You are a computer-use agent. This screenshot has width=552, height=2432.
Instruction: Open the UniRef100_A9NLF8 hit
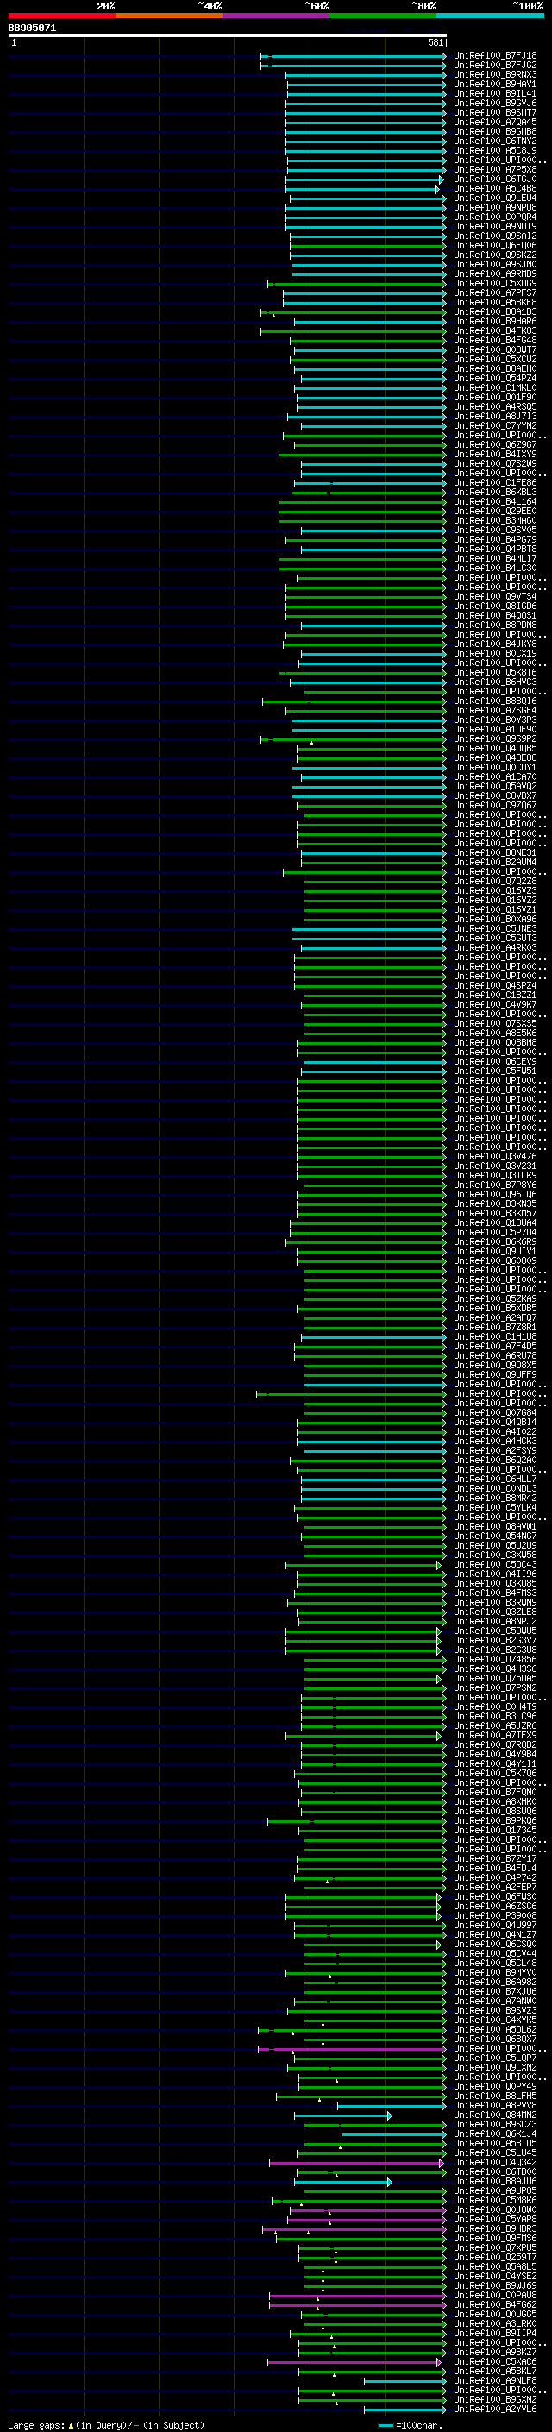point(494,2381)
